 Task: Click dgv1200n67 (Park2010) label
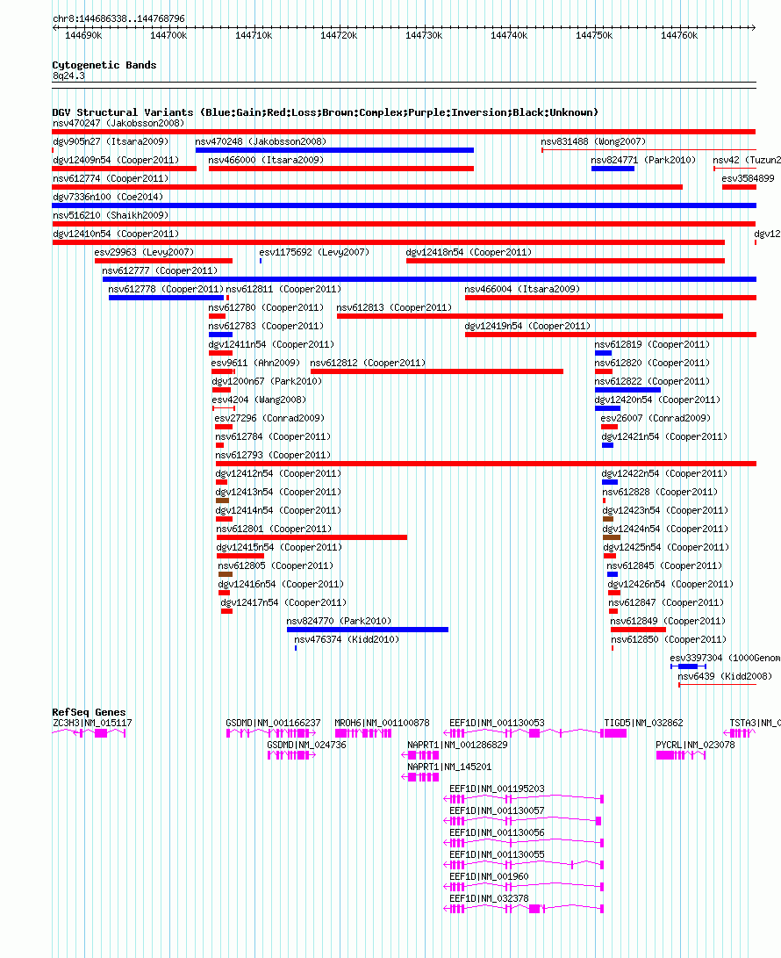267,381
